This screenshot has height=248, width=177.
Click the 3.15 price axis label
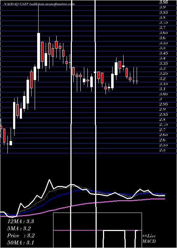[164, 84]
